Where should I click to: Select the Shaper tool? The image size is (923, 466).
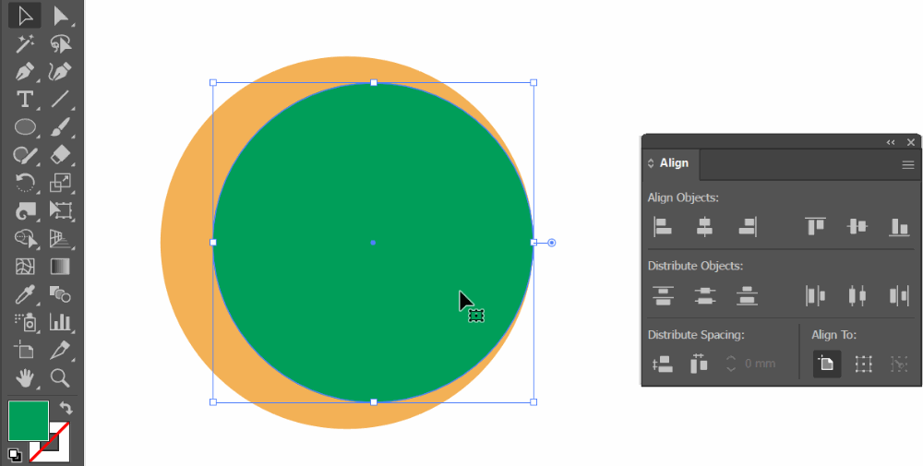[x=25, y=155]
